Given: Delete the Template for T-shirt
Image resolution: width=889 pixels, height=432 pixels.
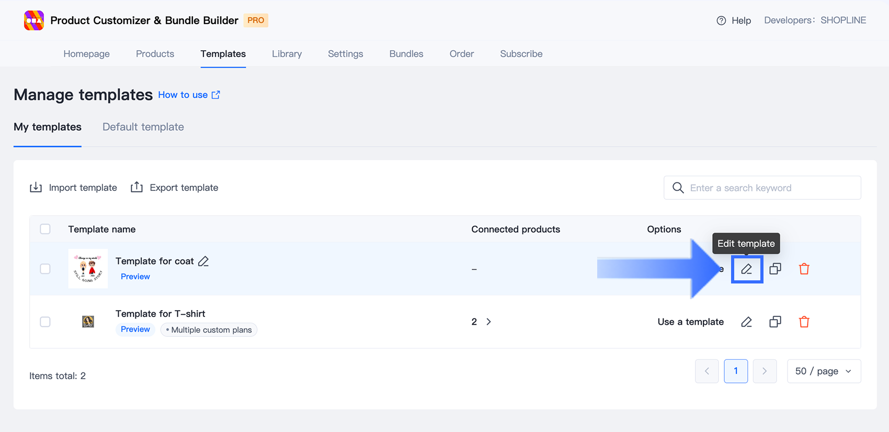Looking at the screenshot, I should click(x=804, y=322).
